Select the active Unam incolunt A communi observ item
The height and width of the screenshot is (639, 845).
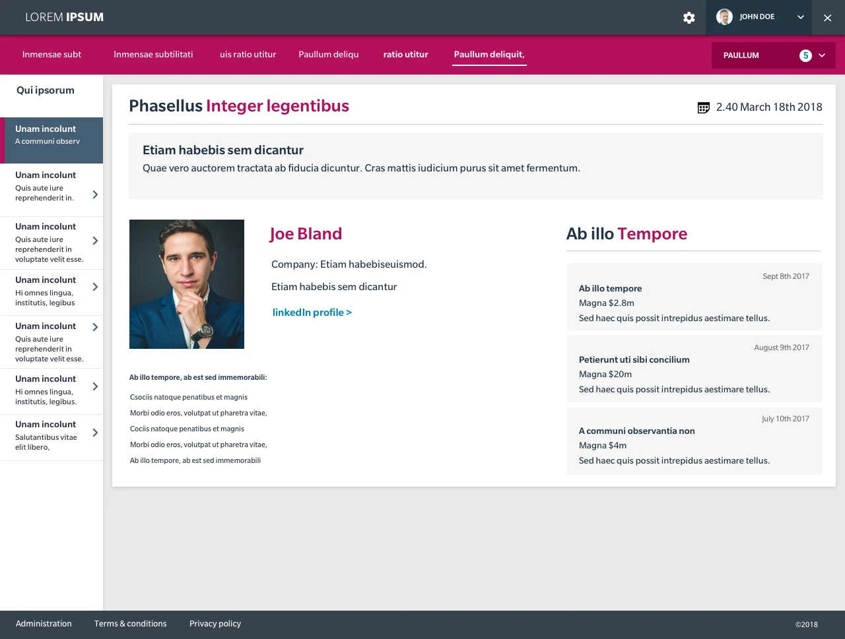pyautogui.click(x=51, y=140)
